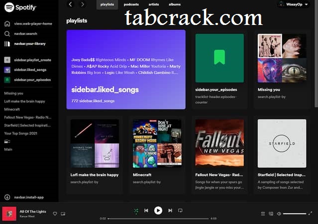Open connect to a device icon
318x224 pixels.
[x=271, y=214]
